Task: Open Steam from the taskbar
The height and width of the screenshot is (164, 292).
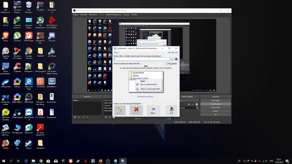Action: point(78,161)
